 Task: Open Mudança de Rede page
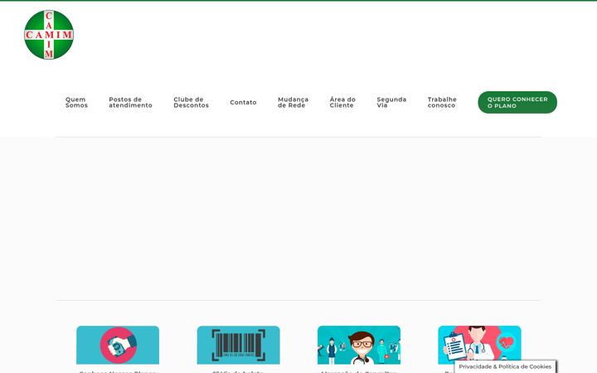pos(294,103)
